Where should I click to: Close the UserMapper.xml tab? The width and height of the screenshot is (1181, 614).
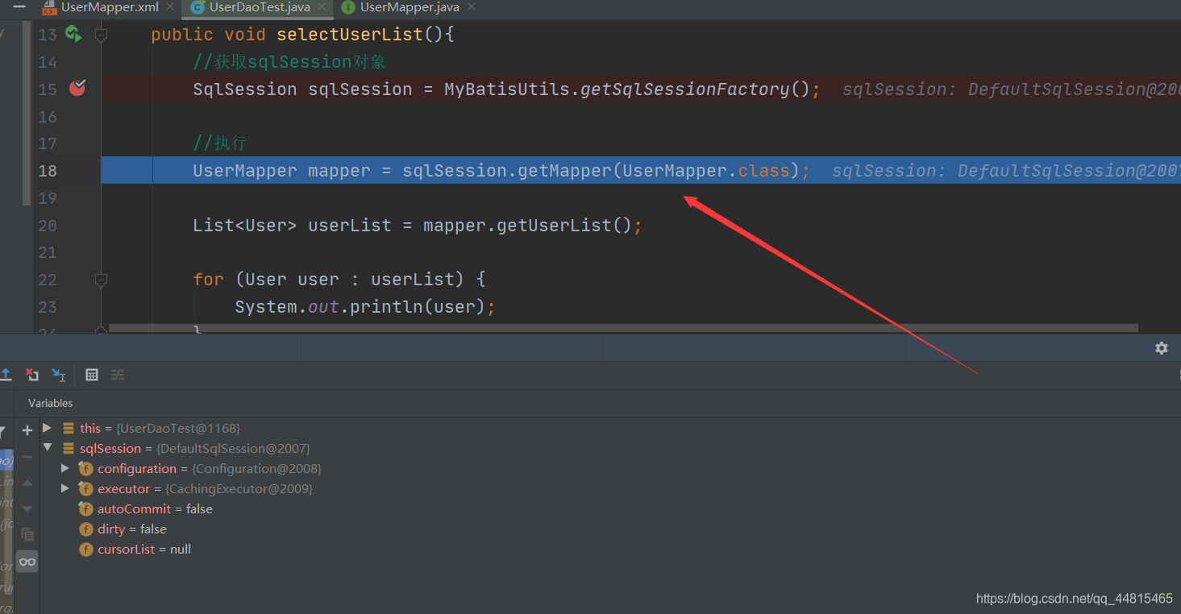click(x=169, y=7)
